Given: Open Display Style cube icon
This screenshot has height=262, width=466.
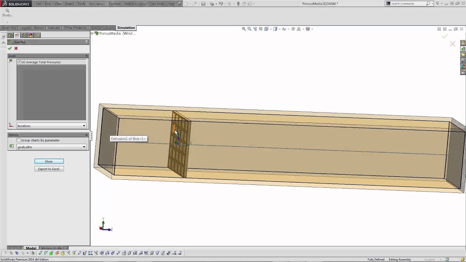Looking at the screenshot, I should click(275, 29).
